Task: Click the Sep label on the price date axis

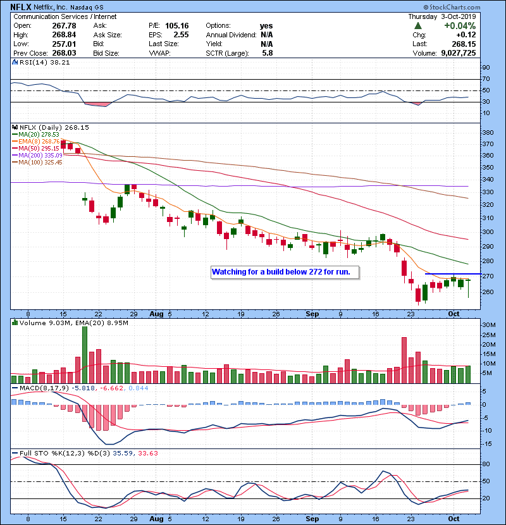Action: tap(312, 313)
